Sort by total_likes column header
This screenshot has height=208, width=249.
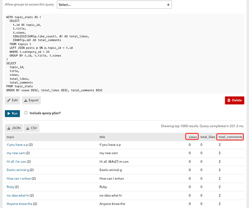207,137
